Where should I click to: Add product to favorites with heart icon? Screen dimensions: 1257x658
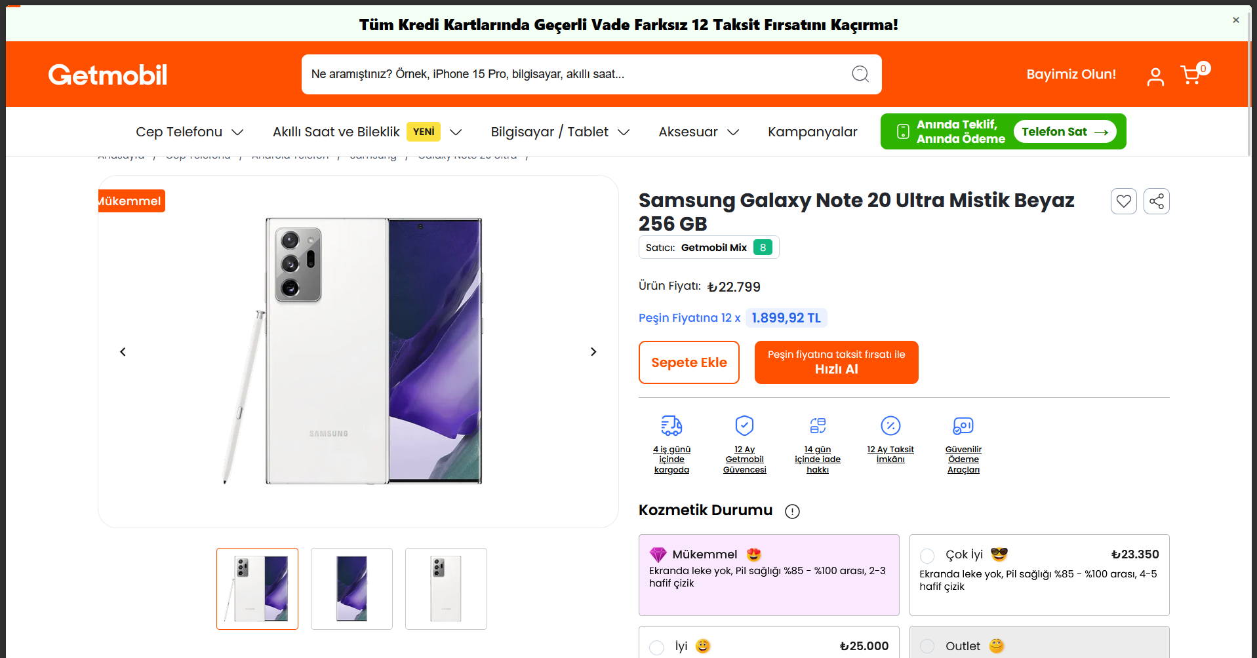point(1123,201)
